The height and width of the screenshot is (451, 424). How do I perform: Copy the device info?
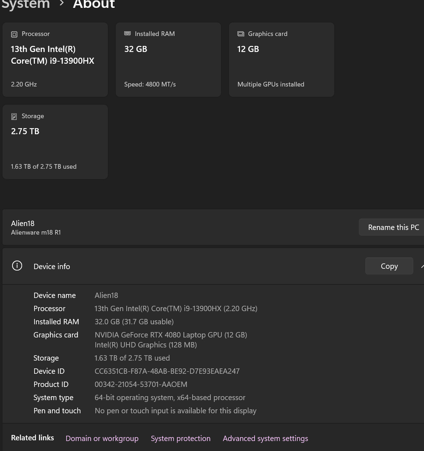click(389, 266)
